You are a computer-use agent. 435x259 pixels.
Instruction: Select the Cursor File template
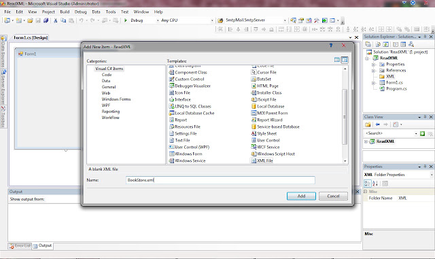(264, 72)
